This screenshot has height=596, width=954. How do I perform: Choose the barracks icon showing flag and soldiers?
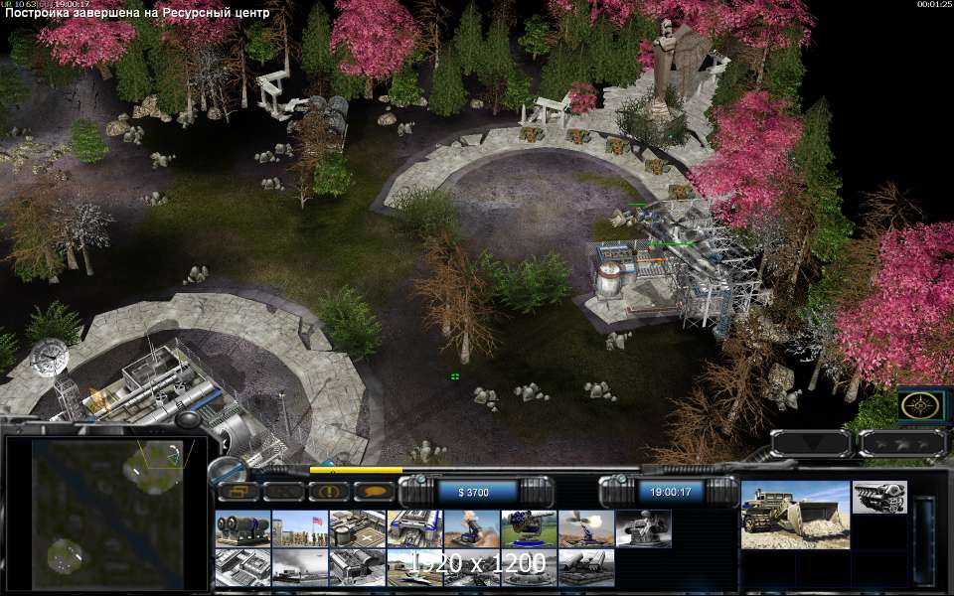coord(300,528)
